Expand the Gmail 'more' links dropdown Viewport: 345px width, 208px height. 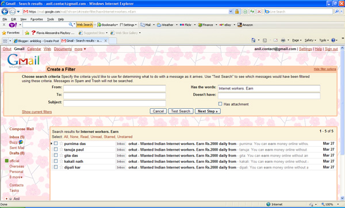80,49
